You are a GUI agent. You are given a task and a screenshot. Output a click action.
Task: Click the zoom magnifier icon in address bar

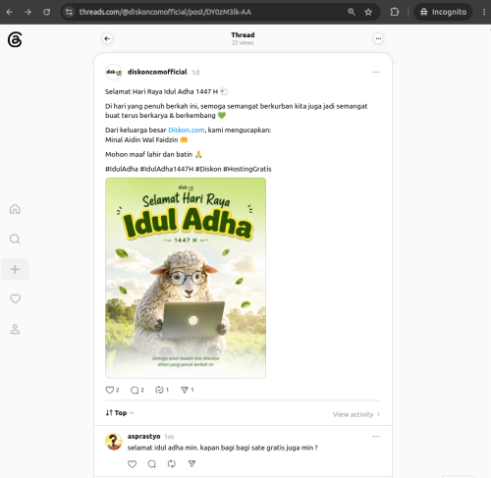[x=352, y=12]
